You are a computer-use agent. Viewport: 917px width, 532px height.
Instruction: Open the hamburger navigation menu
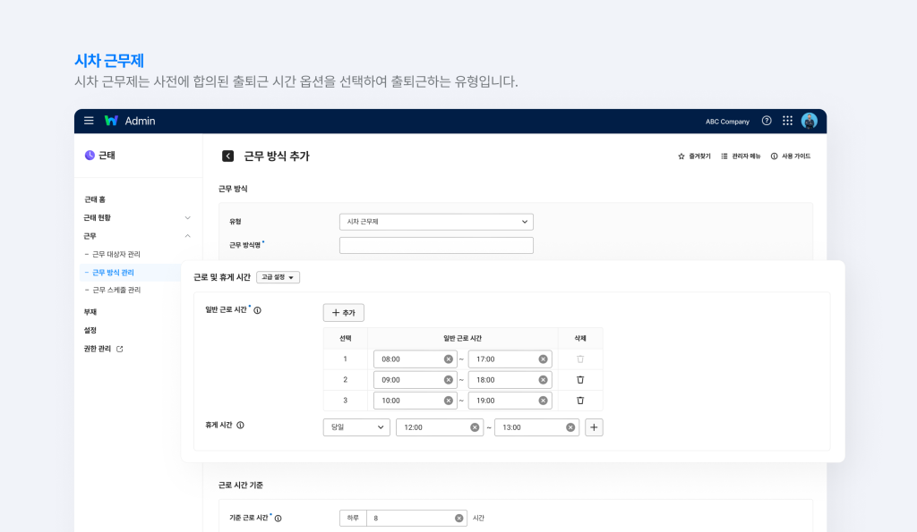coord(89,122)
